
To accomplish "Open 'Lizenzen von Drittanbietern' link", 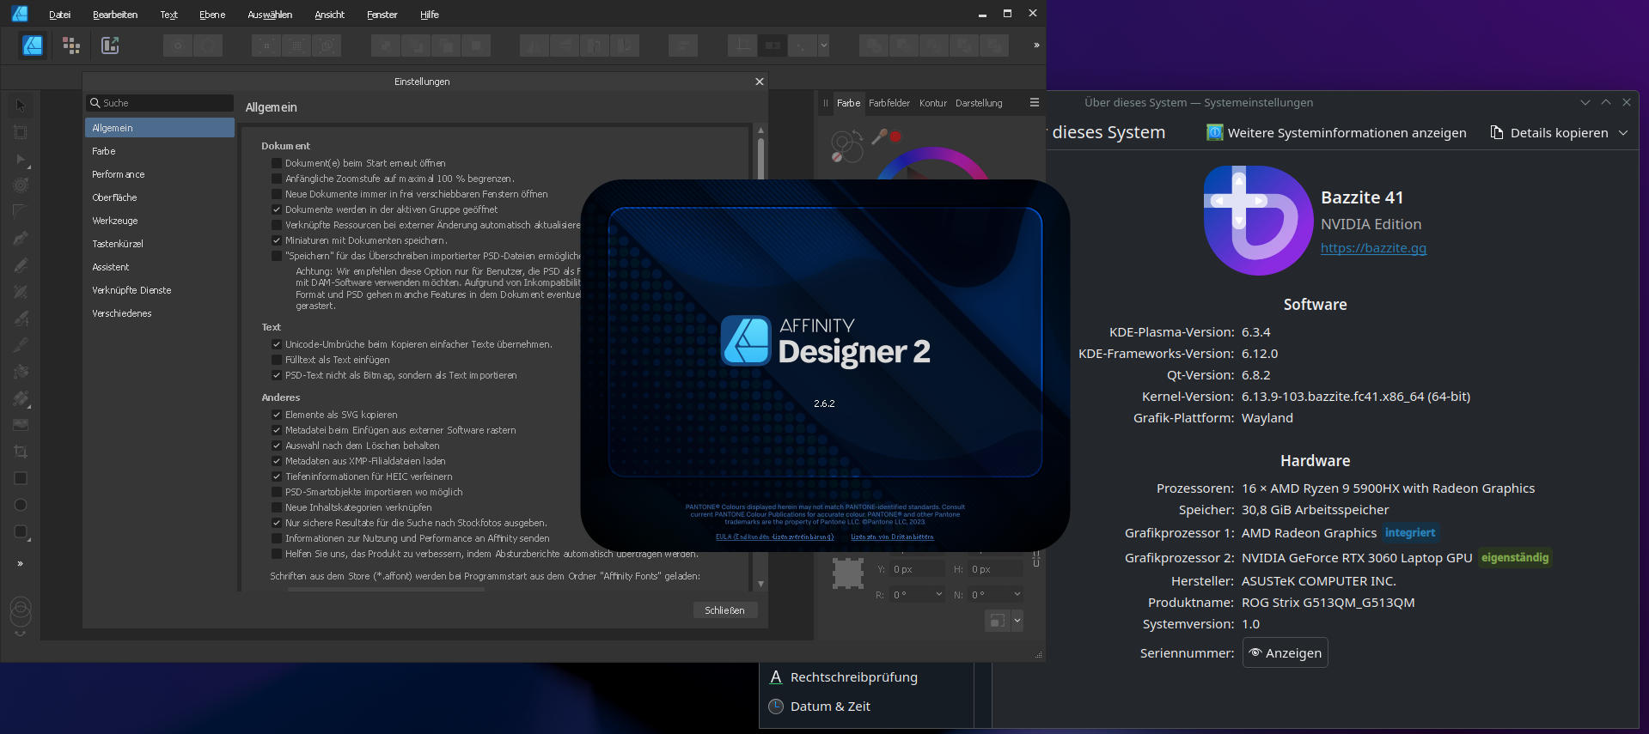I will point(892,537).
